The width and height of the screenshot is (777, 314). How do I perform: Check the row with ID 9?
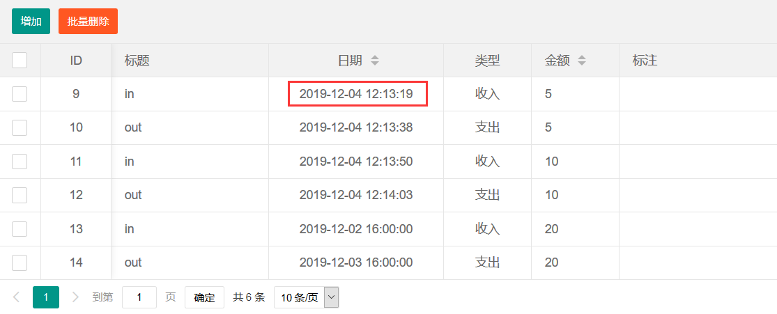click(20, 93)
